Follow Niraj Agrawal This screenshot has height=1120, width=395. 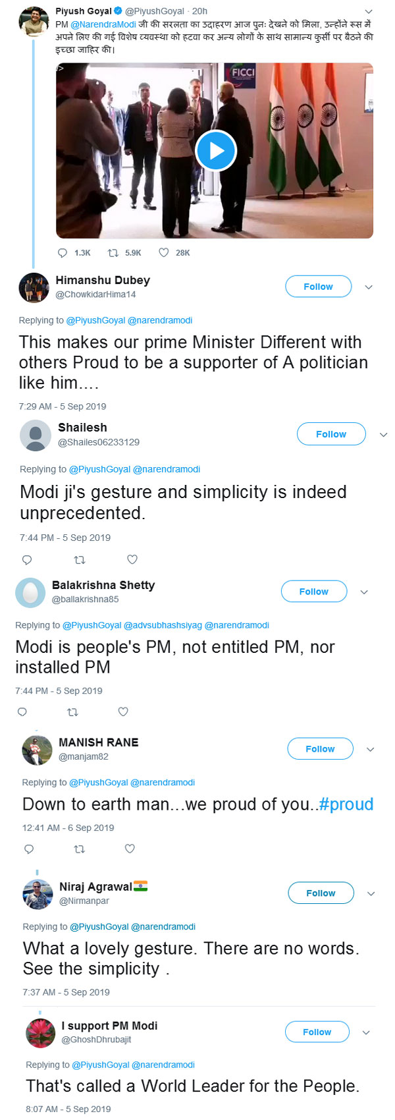(321, 893)
